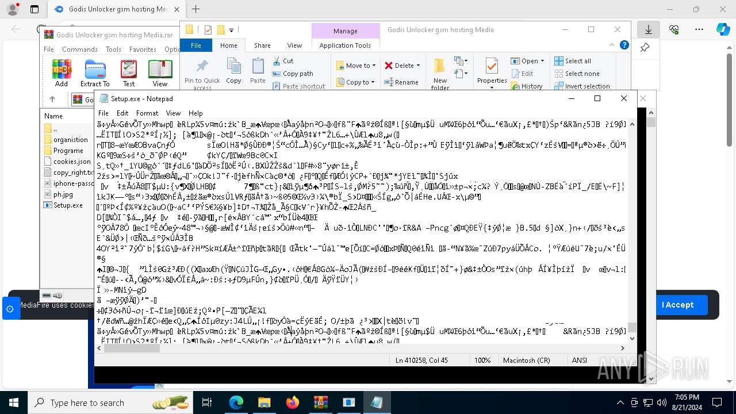Image resolution: width=736 pixels, height=414 pixels.
Task: Click Pin to Quick access in Explorer
Action: (202, 74)
